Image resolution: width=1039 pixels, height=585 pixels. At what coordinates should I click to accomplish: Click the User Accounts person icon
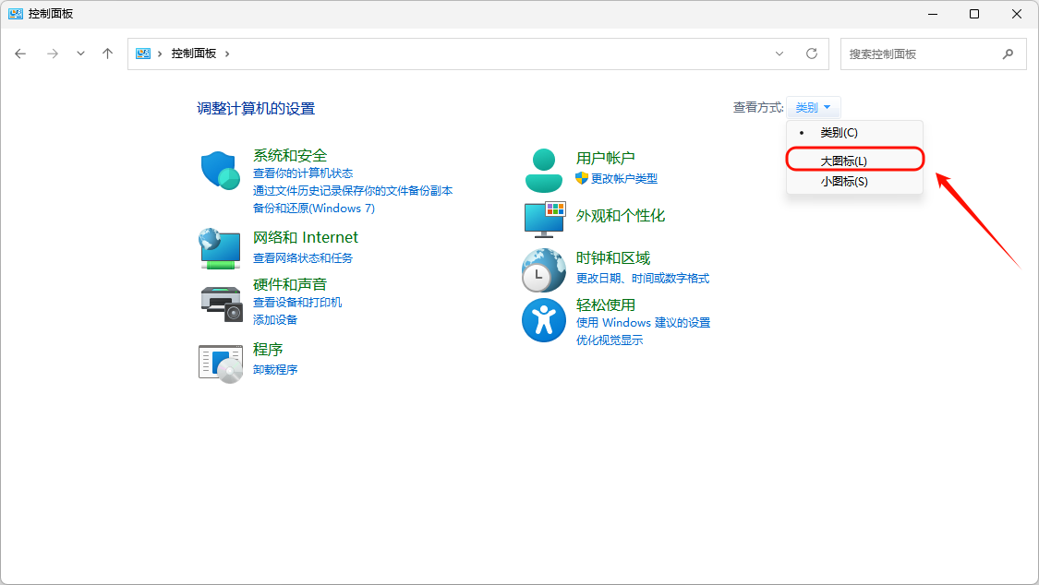click(544, 170)
